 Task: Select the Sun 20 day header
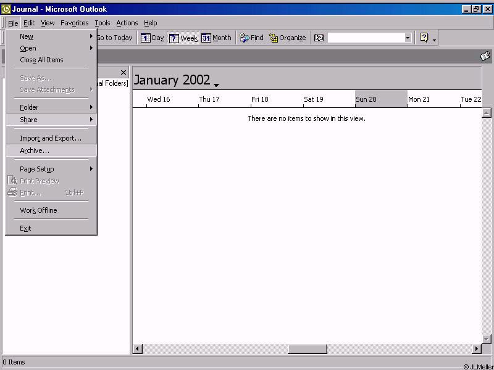381,99
